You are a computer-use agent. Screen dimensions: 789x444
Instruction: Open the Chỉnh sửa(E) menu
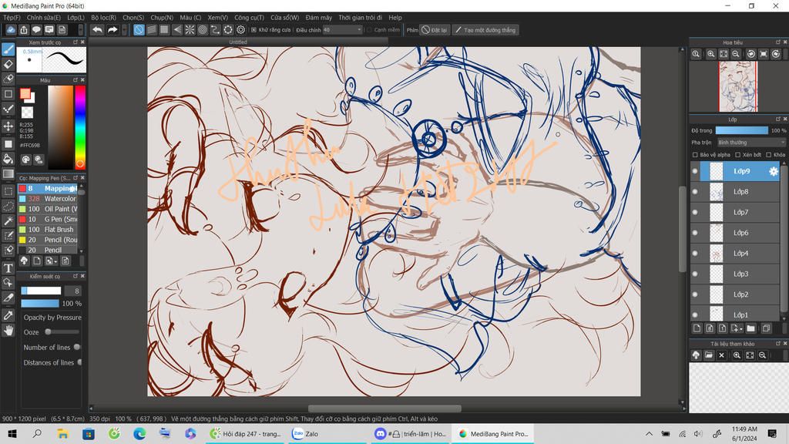click(44, 17)
